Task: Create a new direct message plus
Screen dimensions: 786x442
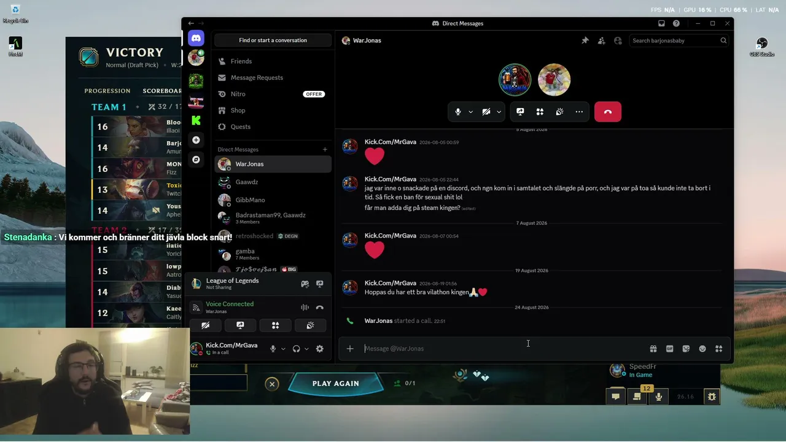Action: (x=325, y=149)
